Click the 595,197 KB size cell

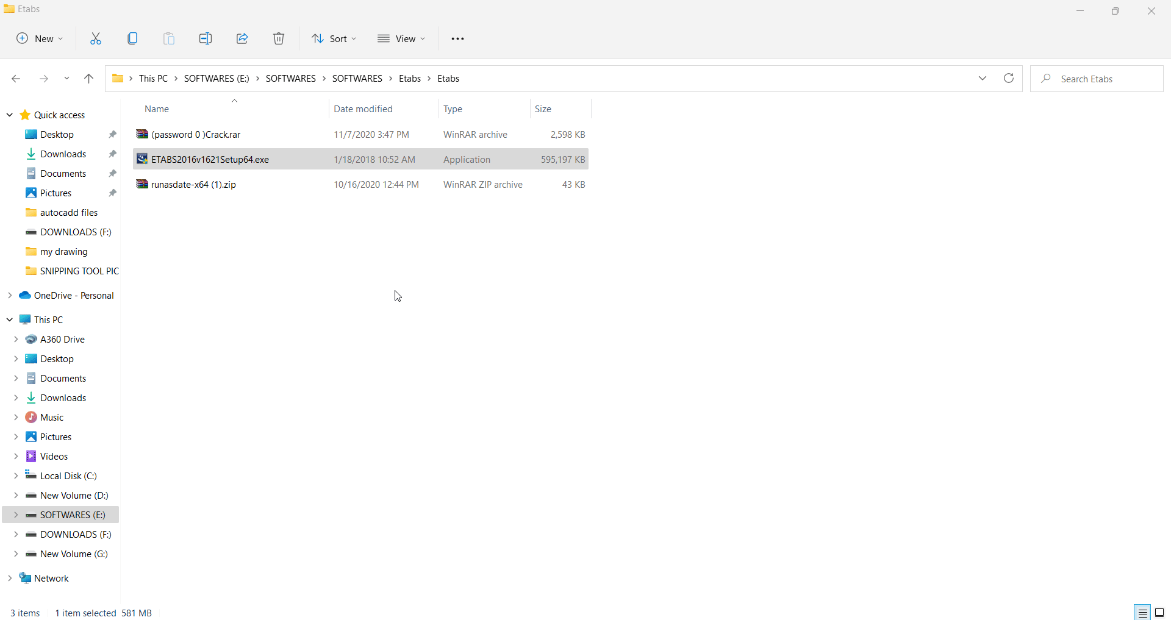[x=563, y=159]
